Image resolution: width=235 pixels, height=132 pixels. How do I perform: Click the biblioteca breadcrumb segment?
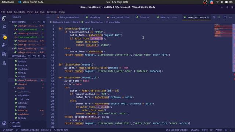58,22
